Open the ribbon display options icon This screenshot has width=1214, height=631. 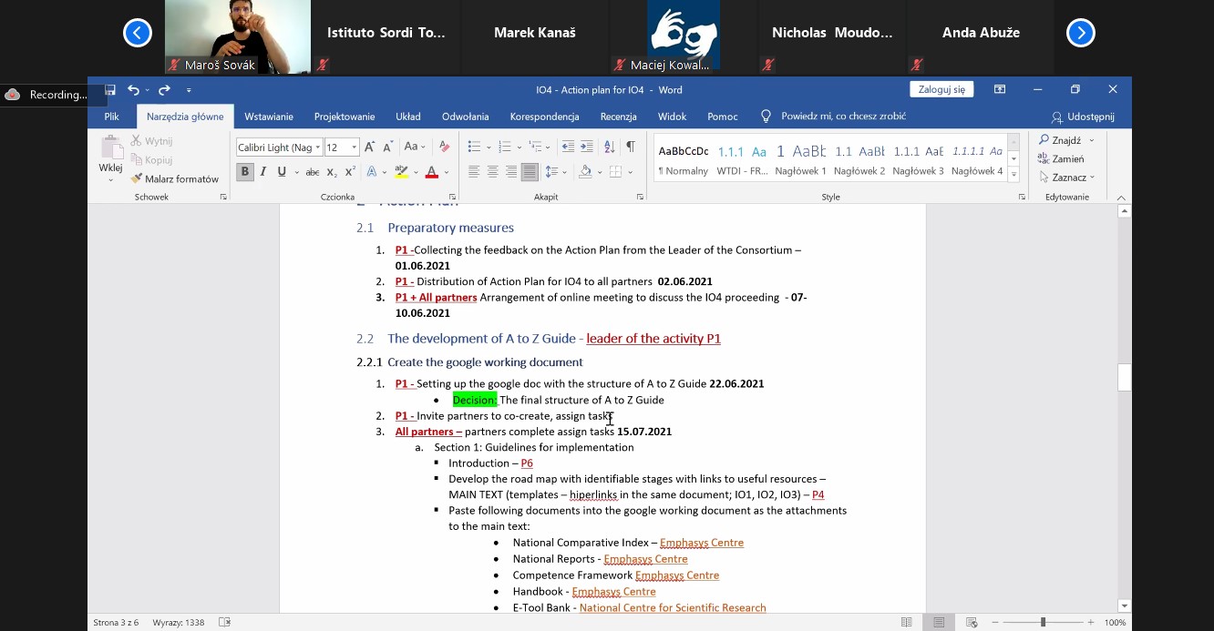coord(1000,89)
